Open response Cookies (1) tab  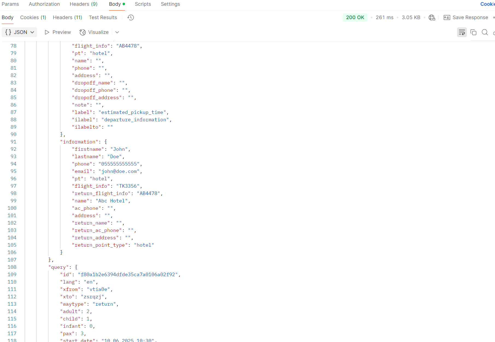click(x=33, y=17)
